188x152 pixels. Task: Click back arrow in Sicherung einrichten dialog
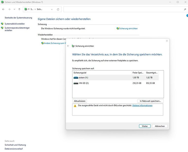coord(68,46)
